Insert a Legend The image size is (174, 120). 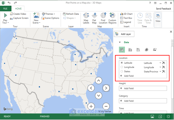[x=126, y=22]
